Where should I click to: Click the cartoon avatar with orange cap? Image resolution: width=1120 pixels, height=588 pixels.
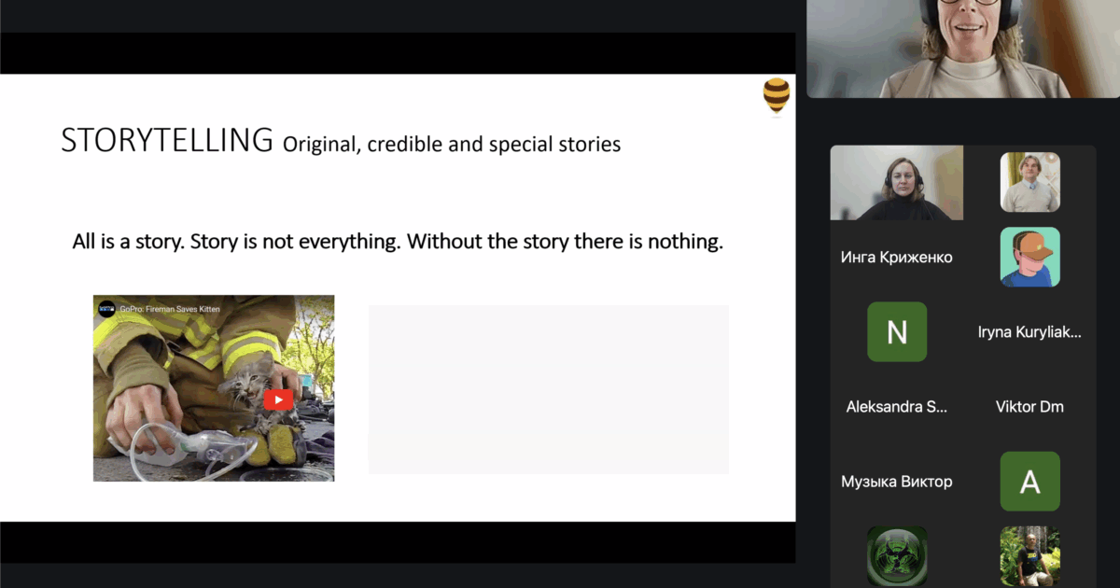point(1029,257)
